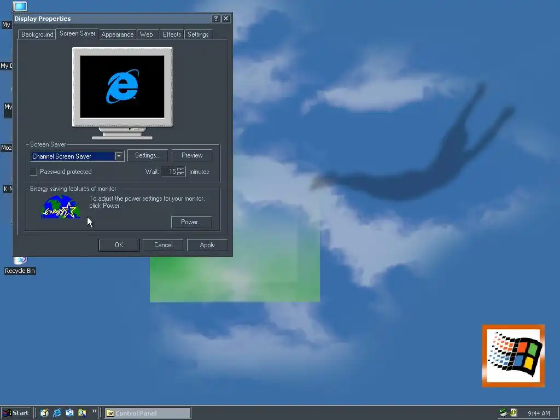560x420 pixels.
Task: Click the Channel Screen Saver selection field
Action: 73,156
